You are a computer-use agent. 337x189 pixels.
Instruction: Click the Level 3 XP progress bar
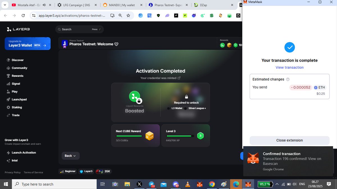coord(180,136)
